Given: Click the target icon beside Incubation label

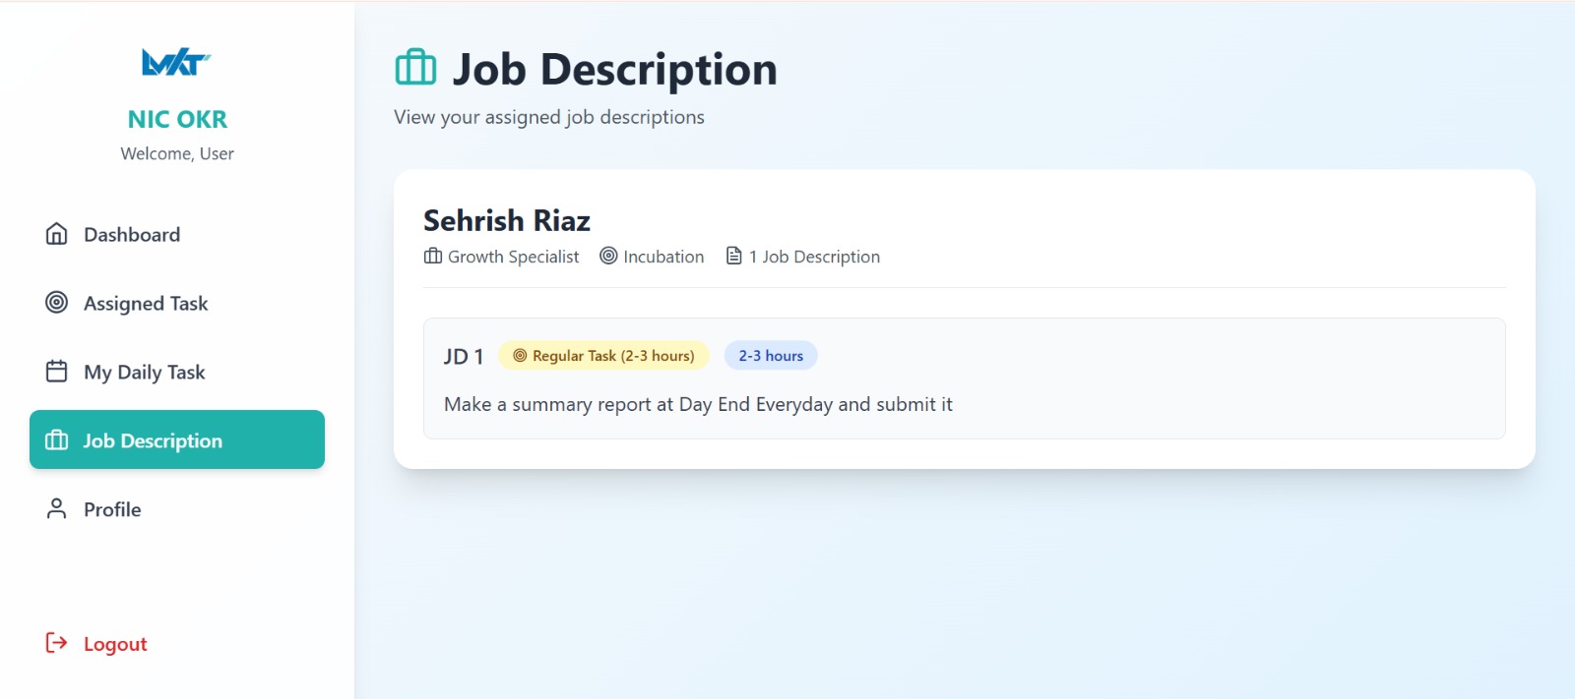Looking at the screenshot, I should [609, 256].
